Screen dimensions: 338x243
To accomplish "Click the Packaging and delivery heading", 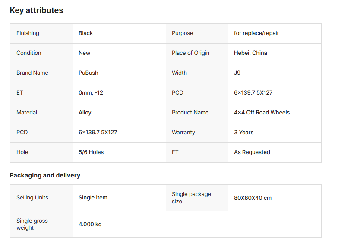I will coord(45,175).
